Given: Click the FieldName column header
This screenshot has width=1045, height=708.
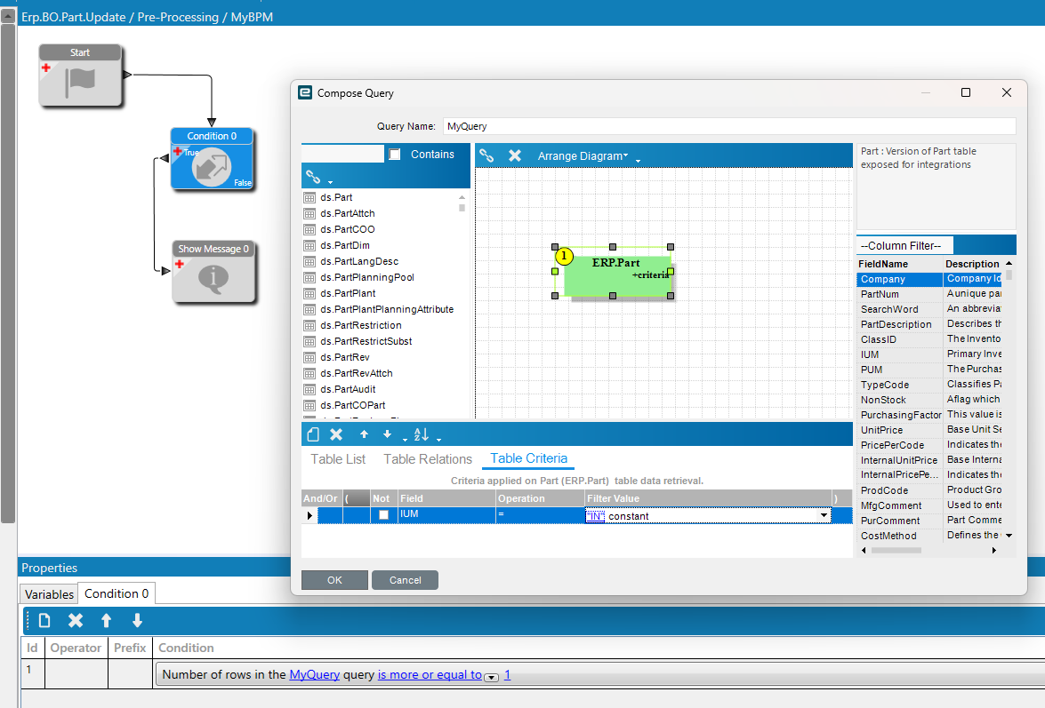Looking at the screenshot, I should point(900,264).
